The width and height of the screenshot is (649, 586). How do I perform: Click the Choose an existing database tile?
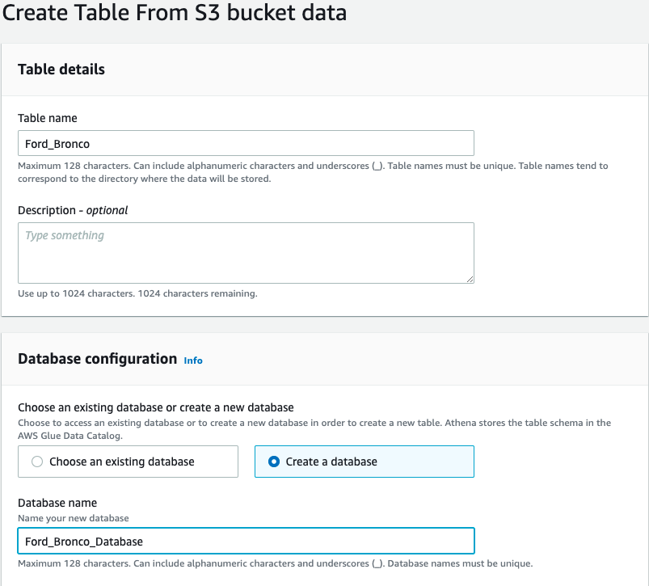coord(128,462)
